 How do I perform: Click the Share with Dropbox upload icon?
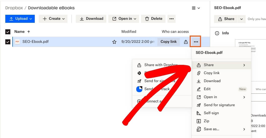(x=139, y=65)
